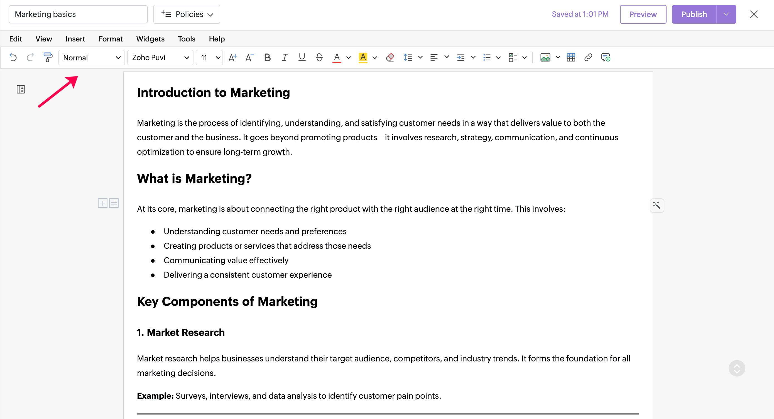Click the Publish button

694,14
